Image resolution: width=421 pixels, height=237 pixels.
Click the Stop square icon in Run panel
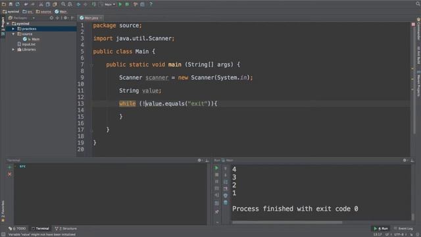[x=216, y=174]
